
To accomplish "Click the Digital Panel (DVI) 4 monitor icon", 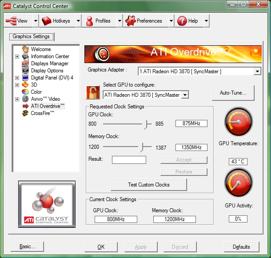I will click(x=25, y=78).
